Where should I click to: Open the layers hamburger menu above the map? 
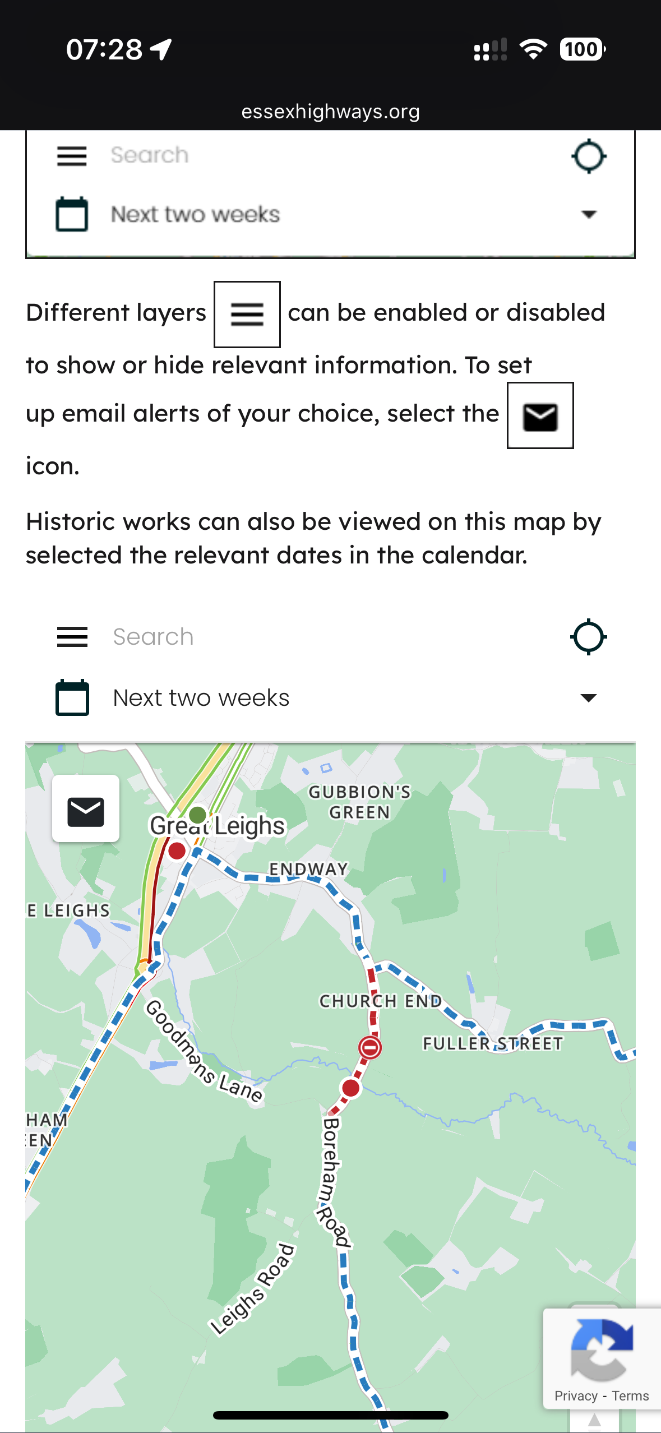[x=72, y=637]
